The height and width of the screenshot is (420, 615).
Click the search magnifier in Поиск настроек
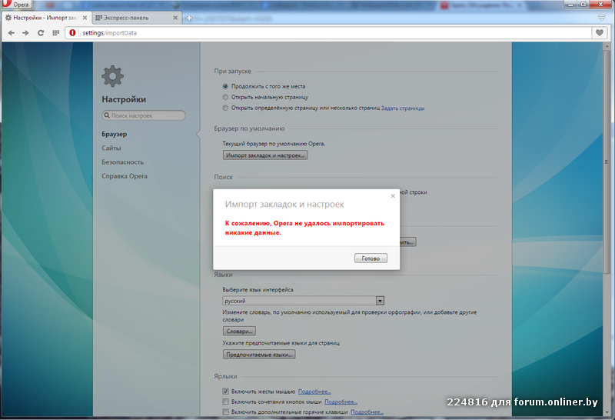107,115
